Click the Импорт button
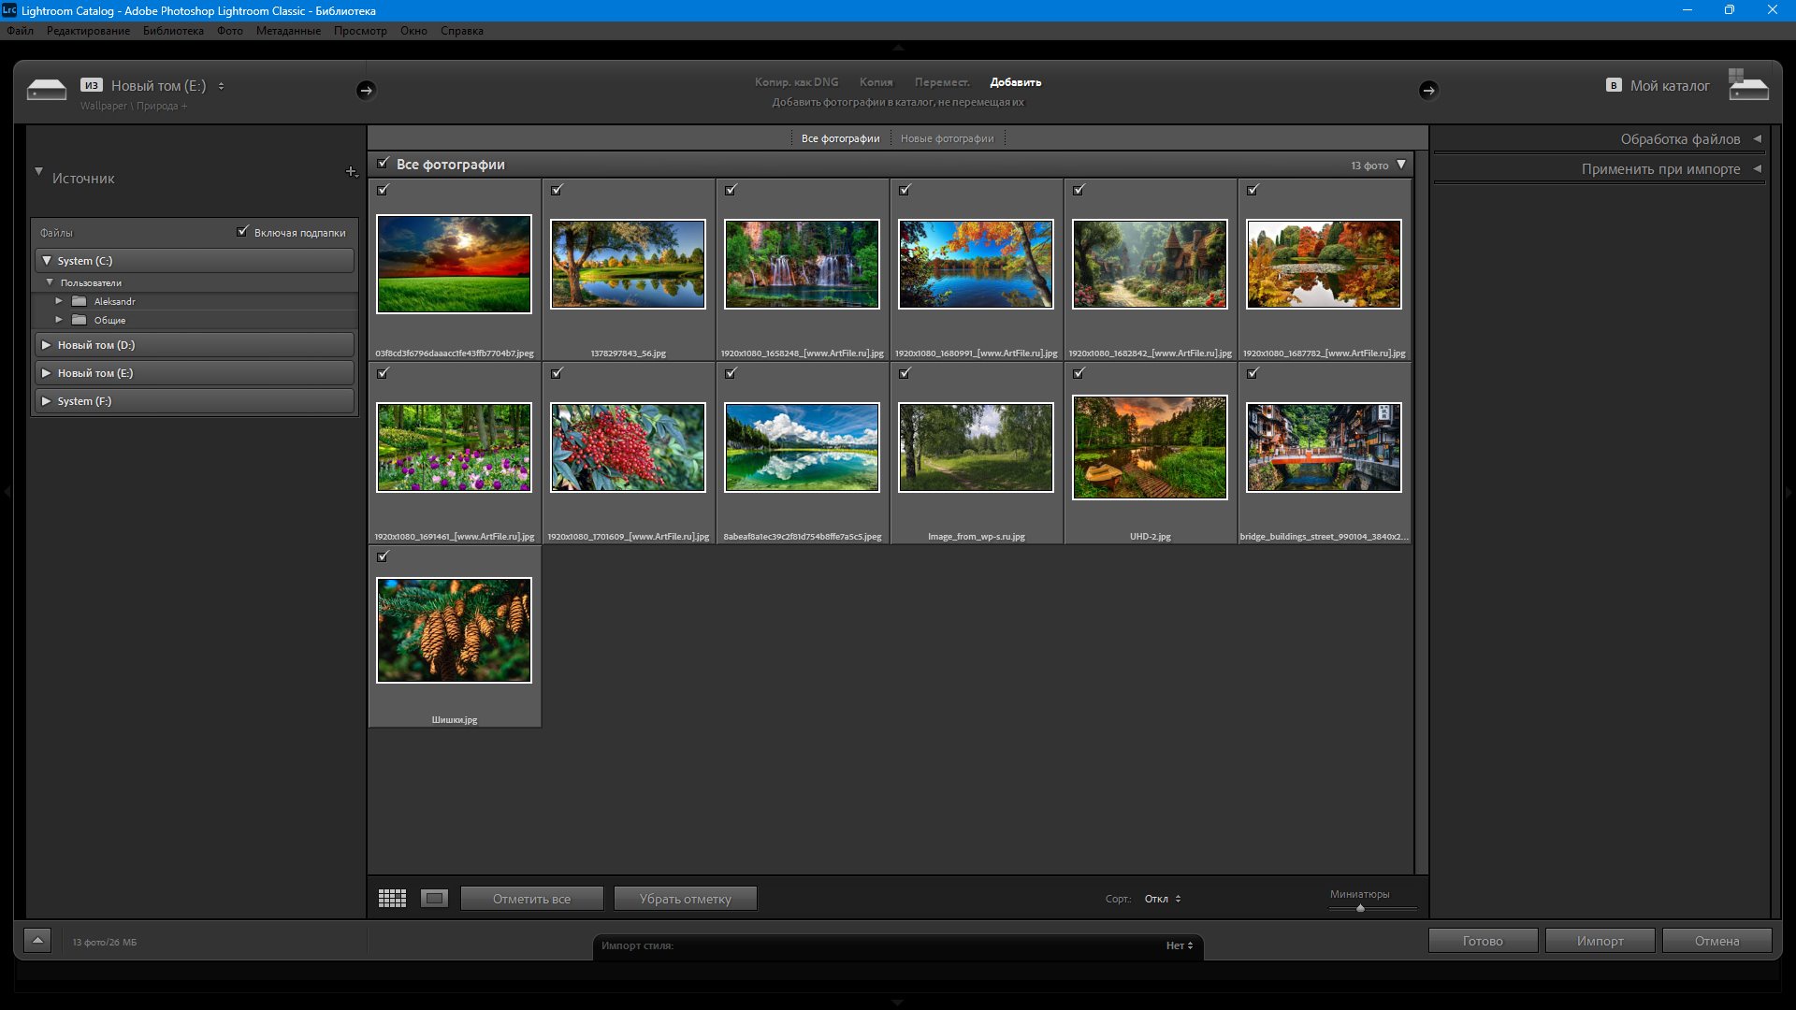 pyautogui.click(x=1600, y=941)
